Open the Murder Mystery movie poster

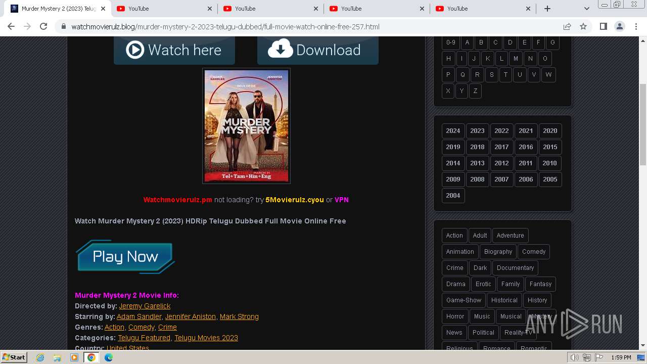pos(246,126)
